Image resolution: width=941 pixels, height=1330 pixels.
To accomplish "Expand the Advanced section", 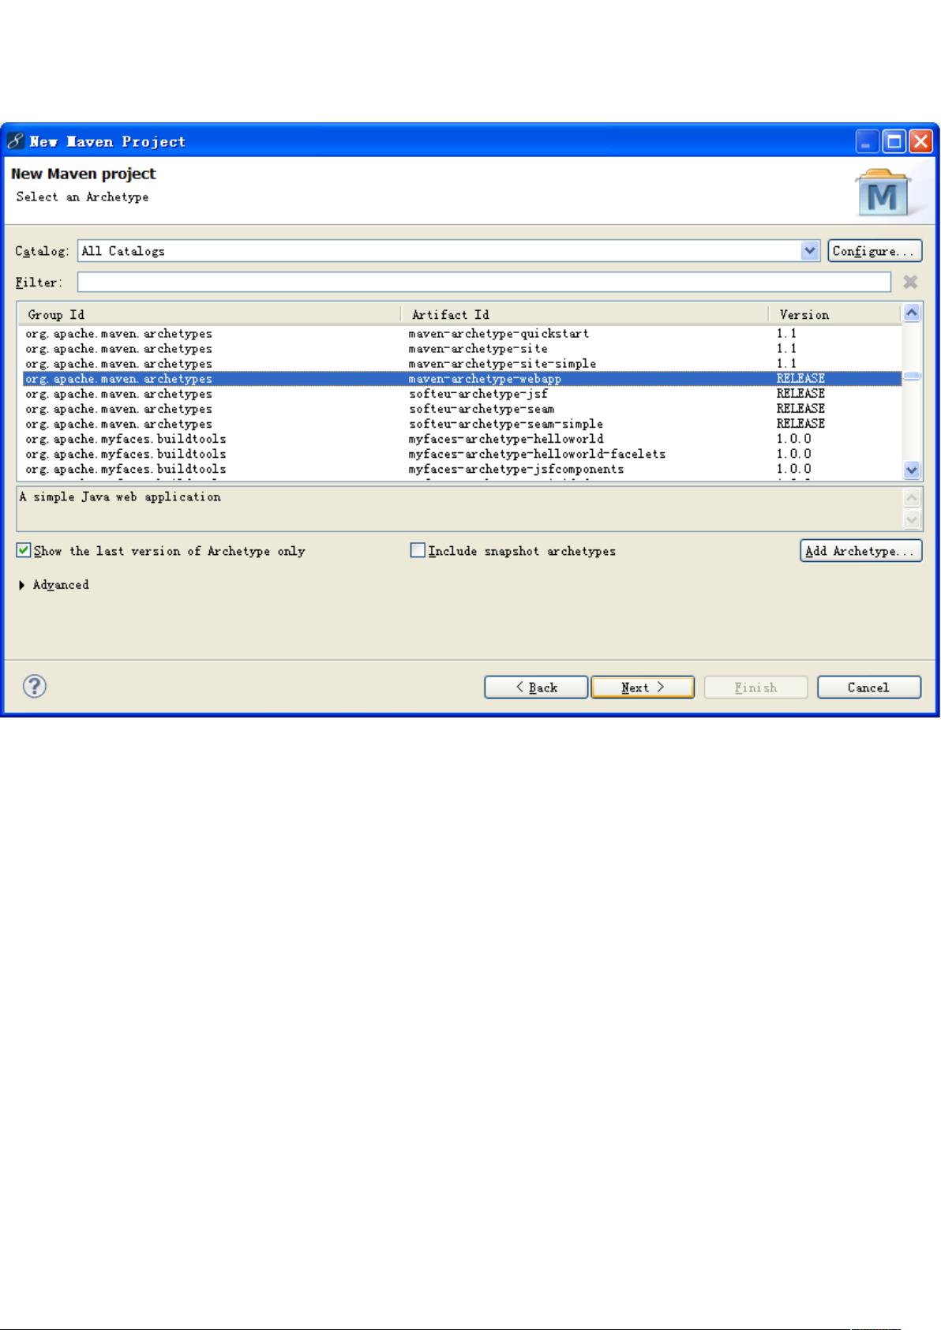I will click(x=22, y=585).
